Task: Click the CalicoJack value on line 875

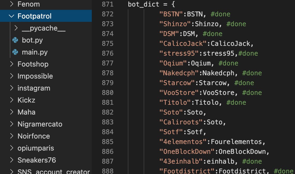Action: tap(230, 43)
